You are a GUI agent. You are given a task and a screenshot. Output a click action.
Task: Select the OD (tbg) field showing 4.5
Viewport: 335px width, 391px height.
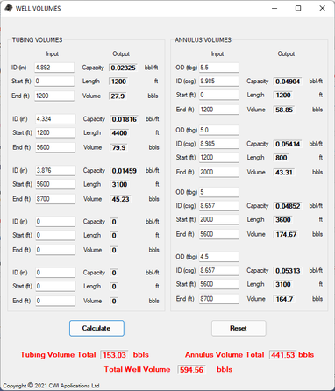point(219,257)
